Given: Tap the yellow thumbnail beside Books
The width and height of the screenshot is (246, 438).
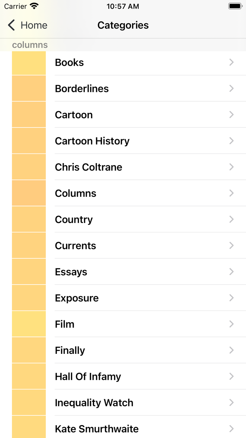Looking at the screenshot, I should point(29,63).
